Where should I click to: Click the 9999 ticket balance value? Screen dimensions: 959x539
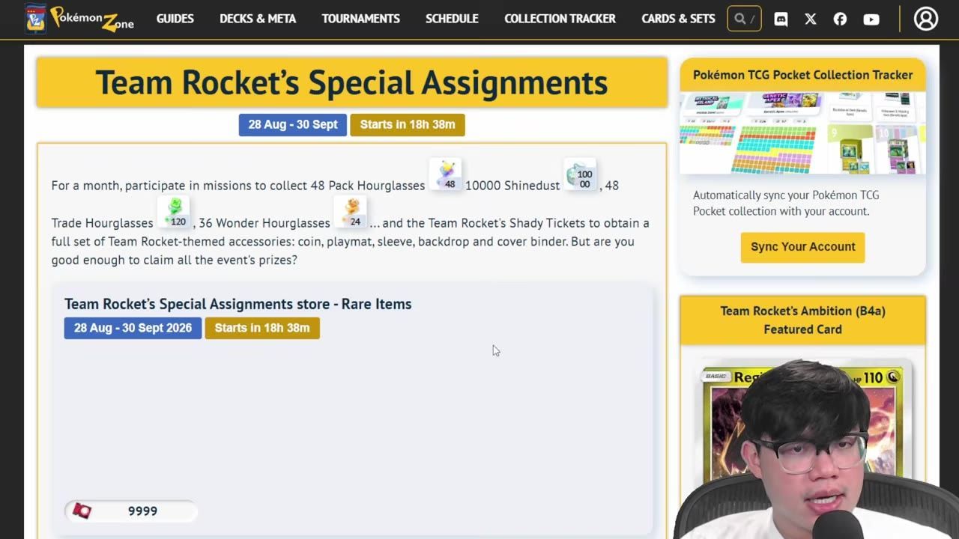click(x=142, y=511)
